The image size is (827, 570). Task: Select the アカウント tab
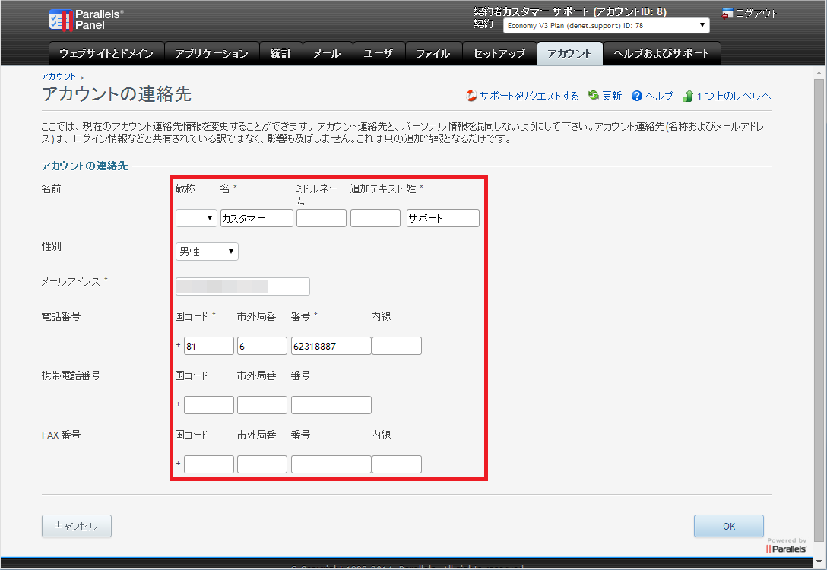[x=569, y=53]
